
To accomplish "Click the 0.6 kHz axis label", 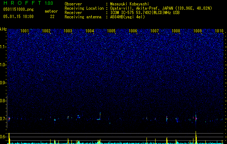I will (x=3, y=137).
